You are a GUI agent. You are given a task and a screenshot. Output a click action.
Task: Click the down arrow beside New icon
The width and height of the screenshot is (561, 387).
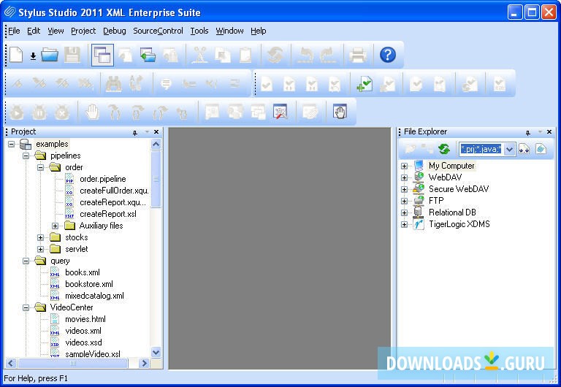pos(33,55)
